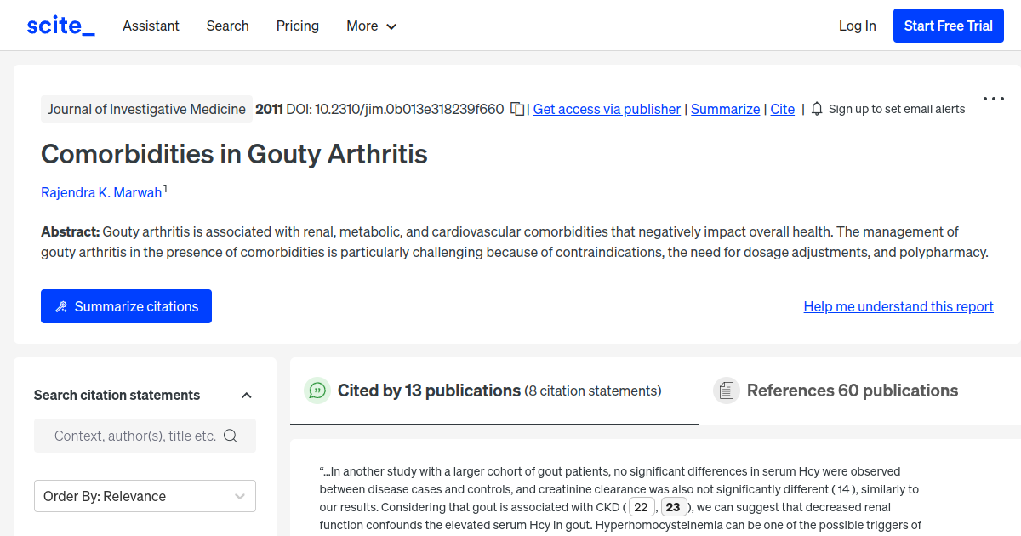The height and width of the screenshot is (536, 1021).
Task: Open the Order By: Relevance dropdown
Action: [x=145, y=495]
